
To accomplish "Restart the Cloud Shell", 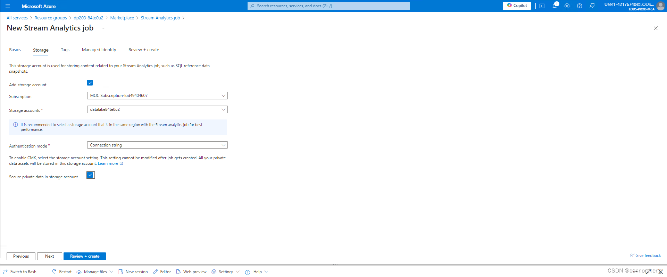I will [x=62, y=272].
